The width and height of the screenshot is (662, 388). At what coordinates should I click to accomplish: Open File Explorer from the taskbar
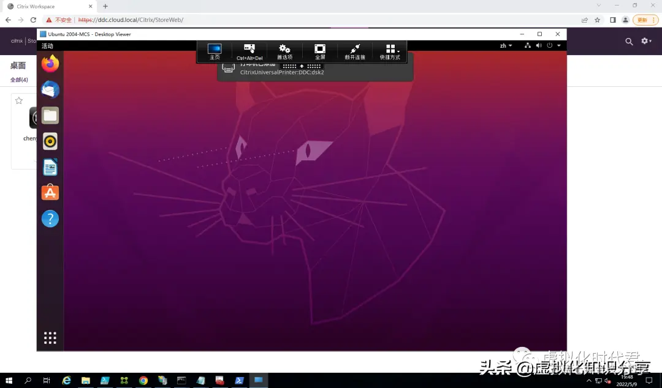[x=86, y=381]
